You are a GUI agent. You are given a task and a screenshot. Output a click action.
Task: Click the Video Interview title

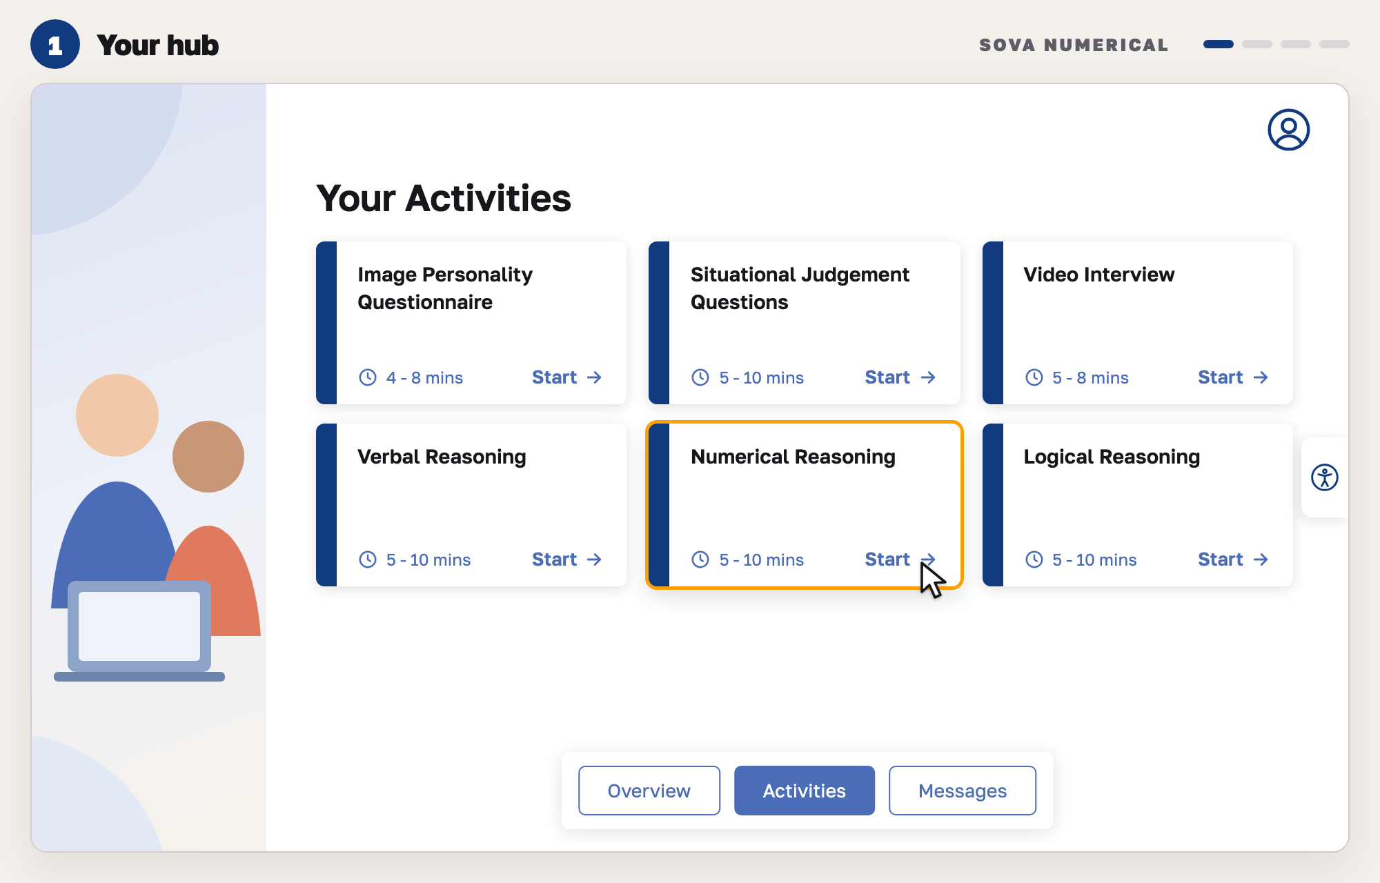click(x=1098, y=275)
